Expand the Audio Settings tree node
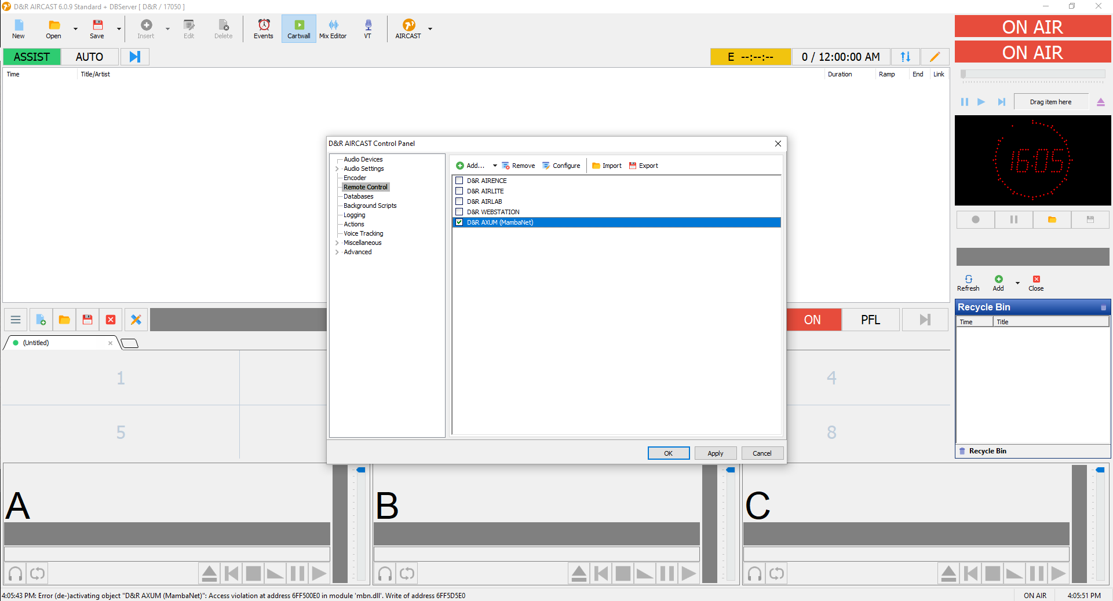 point(337,169)
